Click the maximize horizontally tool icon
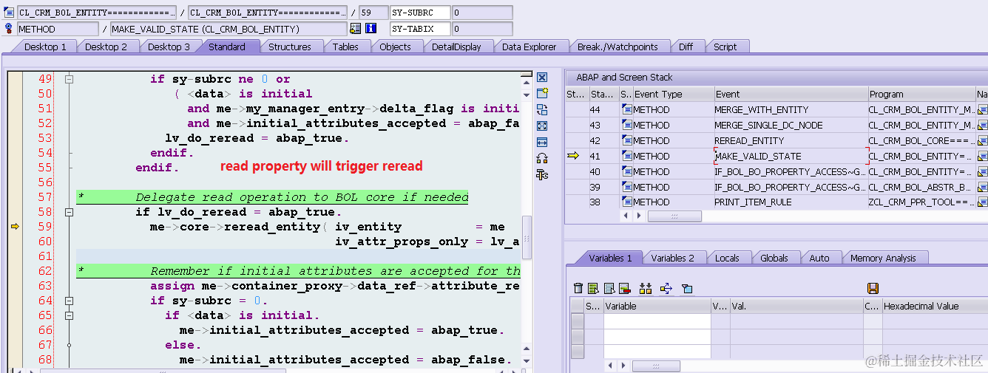988x373 pixels. click(x=542, y=142)
